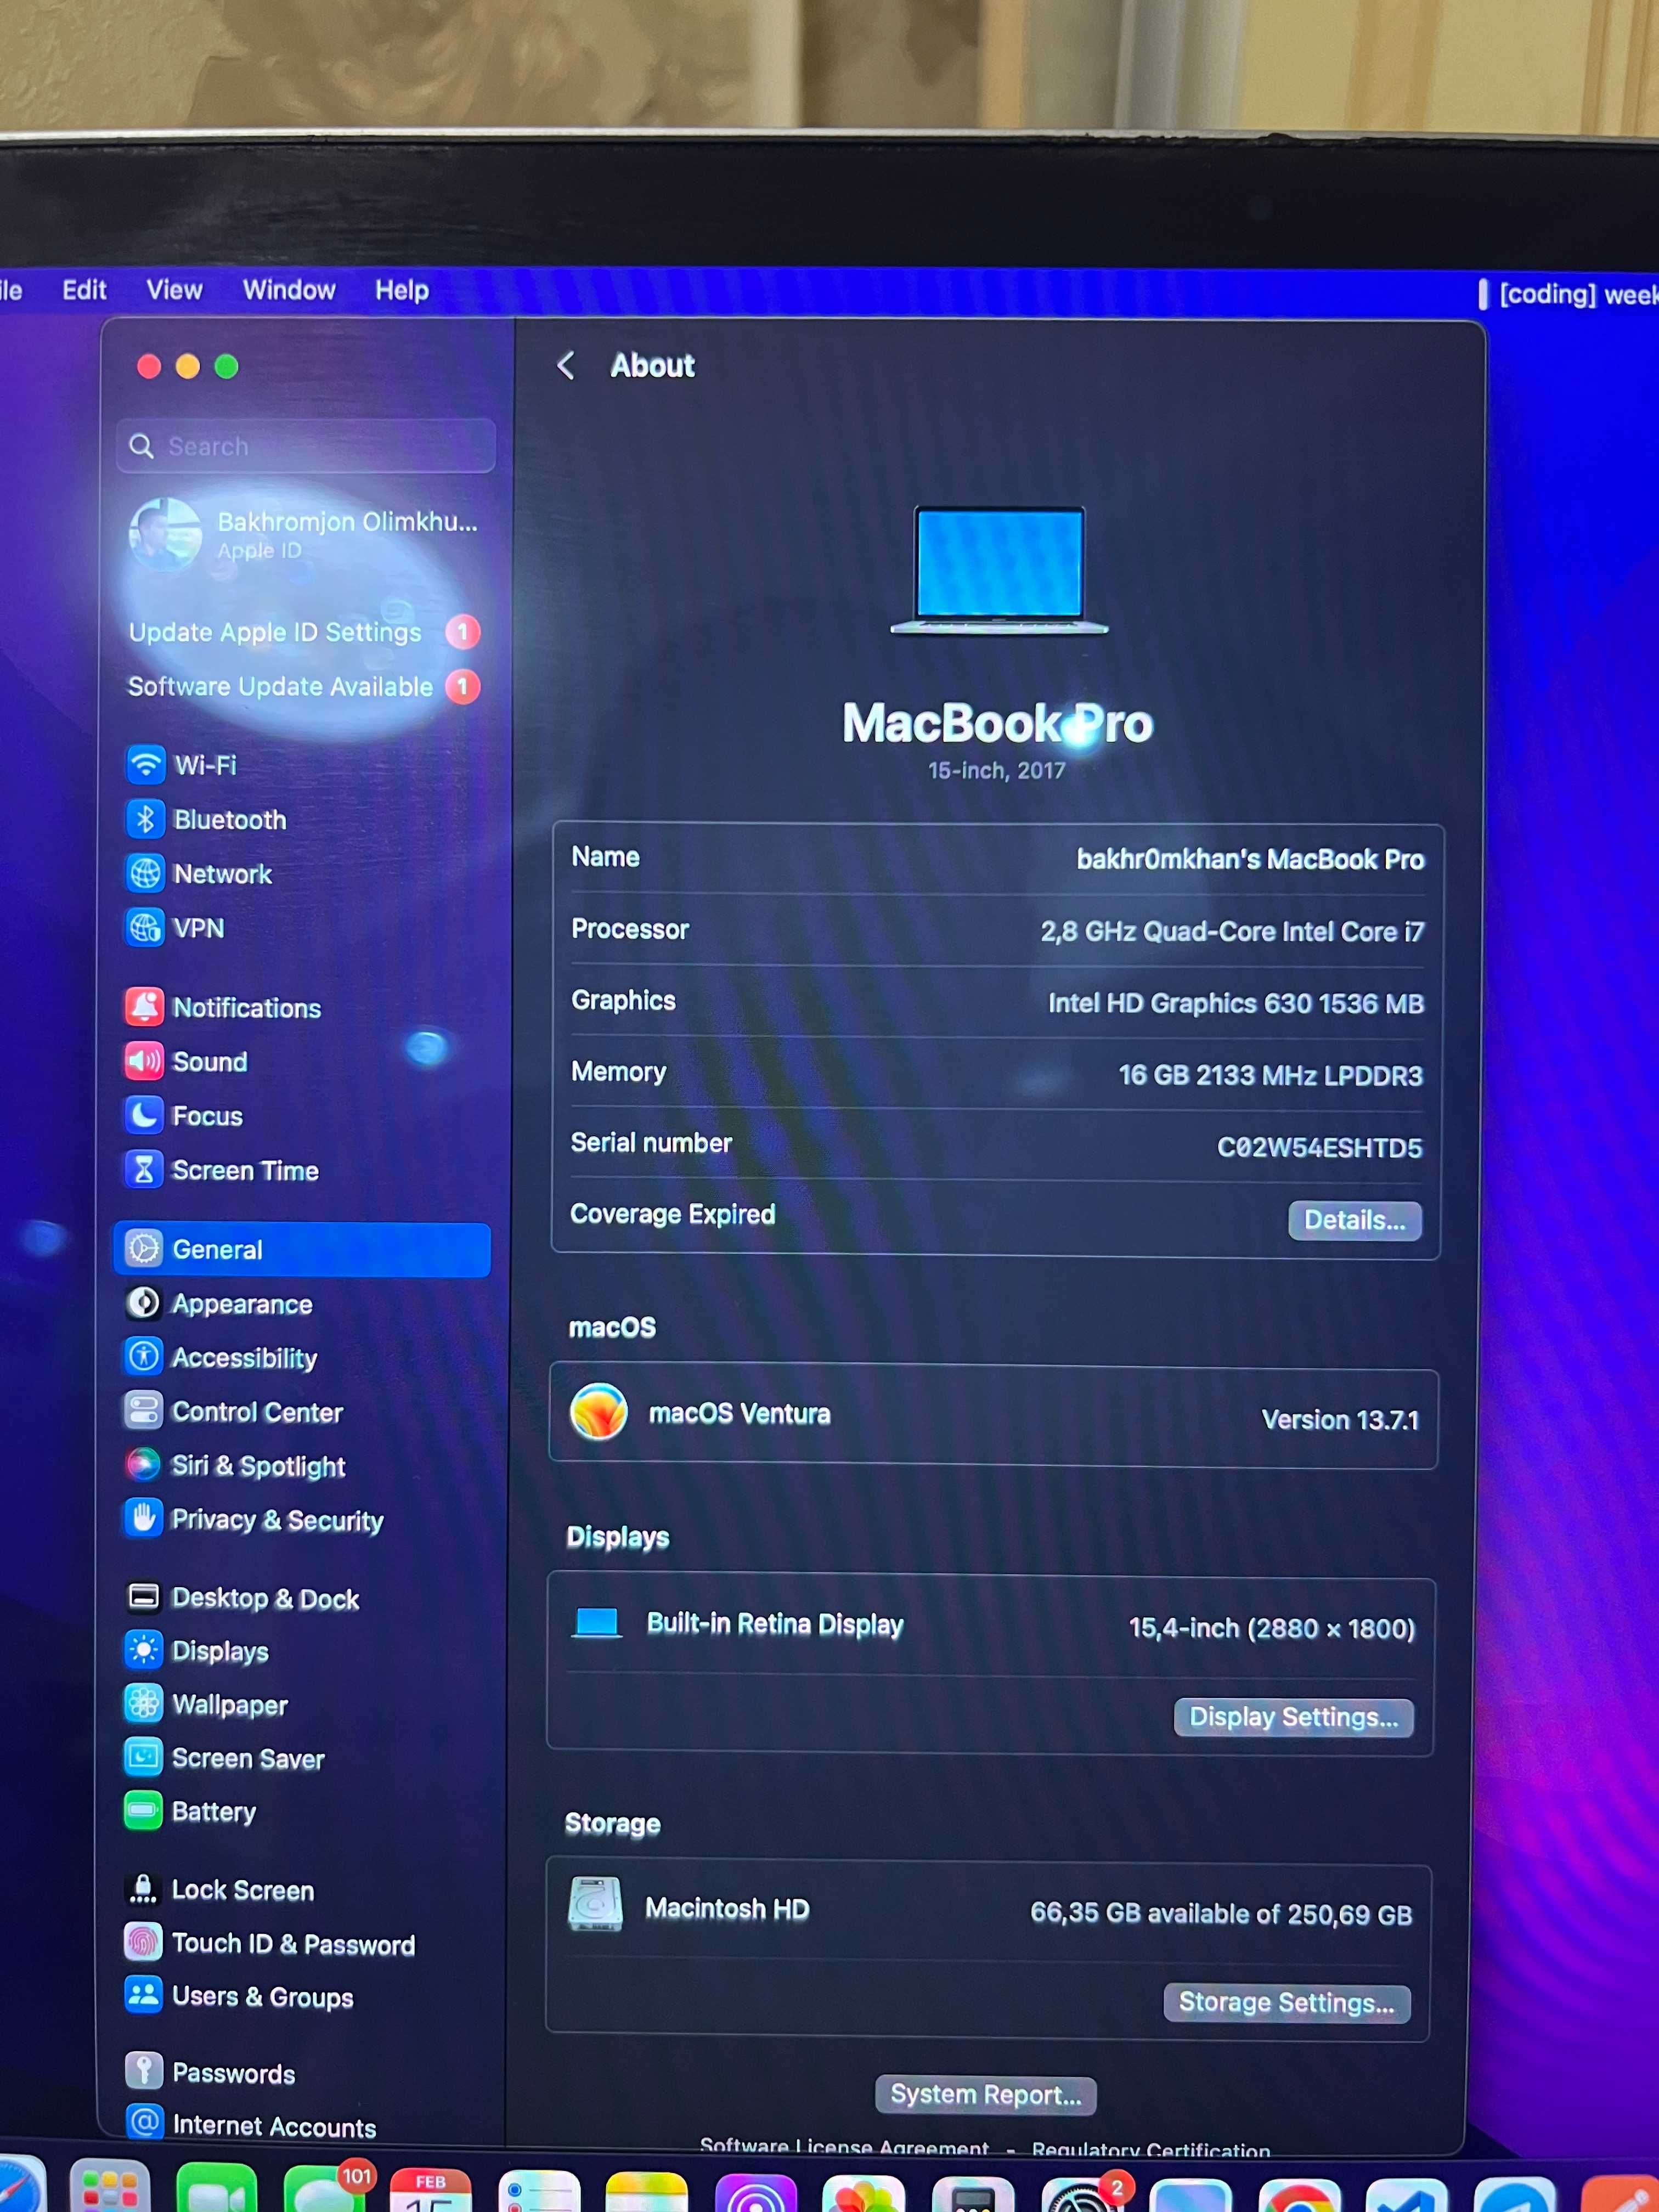1659x2212 pixels.
Task: Open [coding] week item in the menu bar
Action: (x=1568, y=294)
